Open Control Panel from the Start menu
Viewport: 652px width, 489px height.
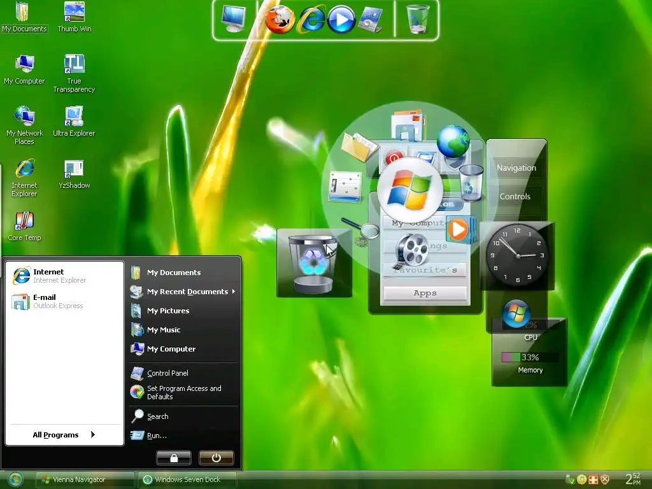tap(184, 373)
